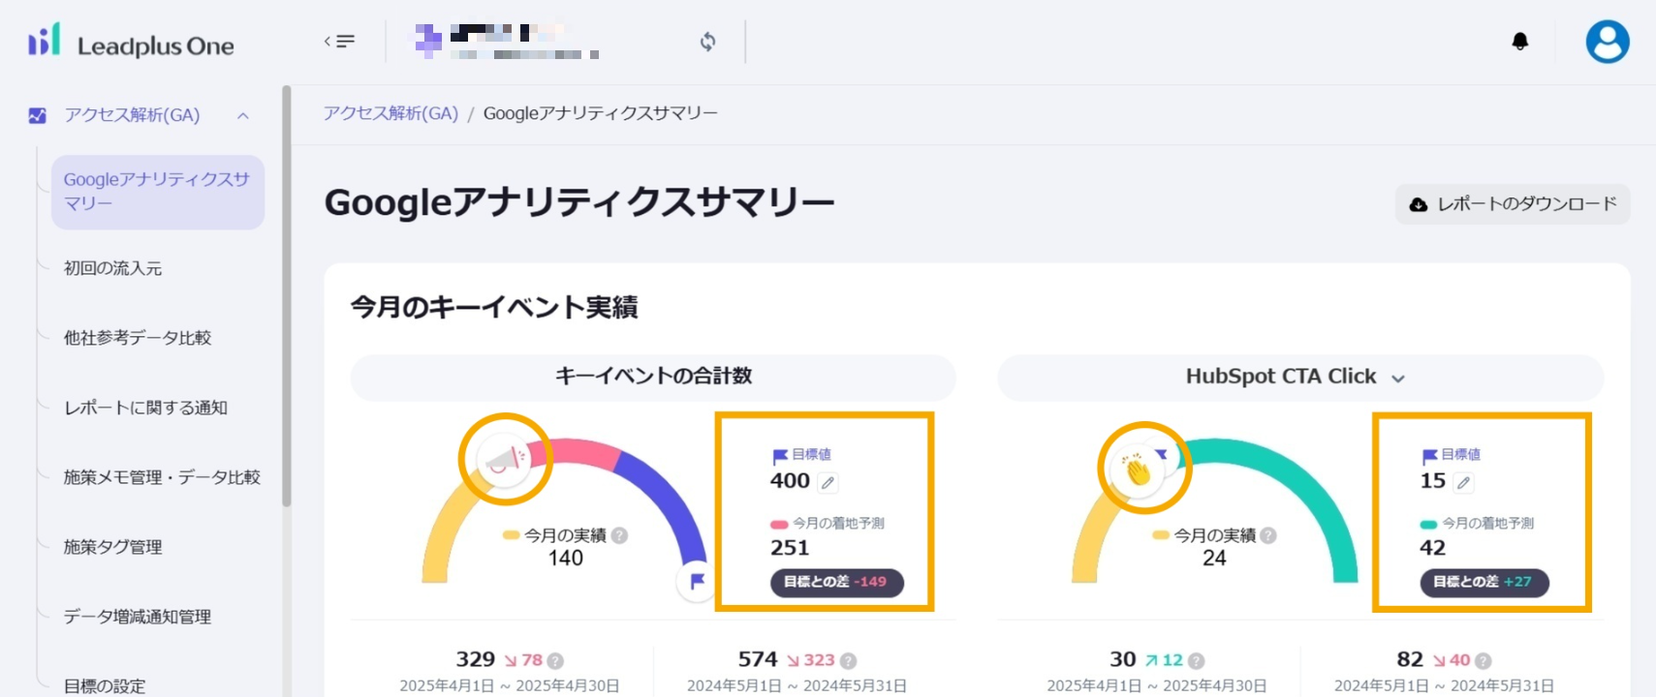
Task: Click the megaphone icon on gauge
Action: pos(505,459)
